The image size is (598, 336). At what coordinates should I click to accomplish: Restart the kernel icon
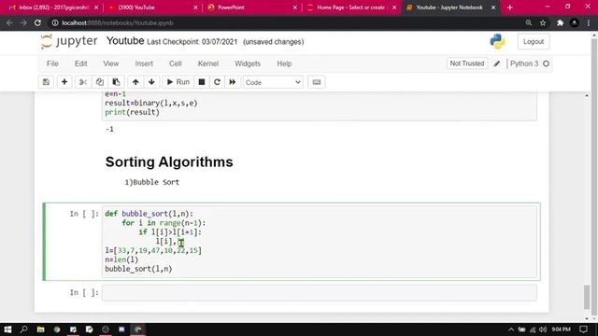click(217, 82)
